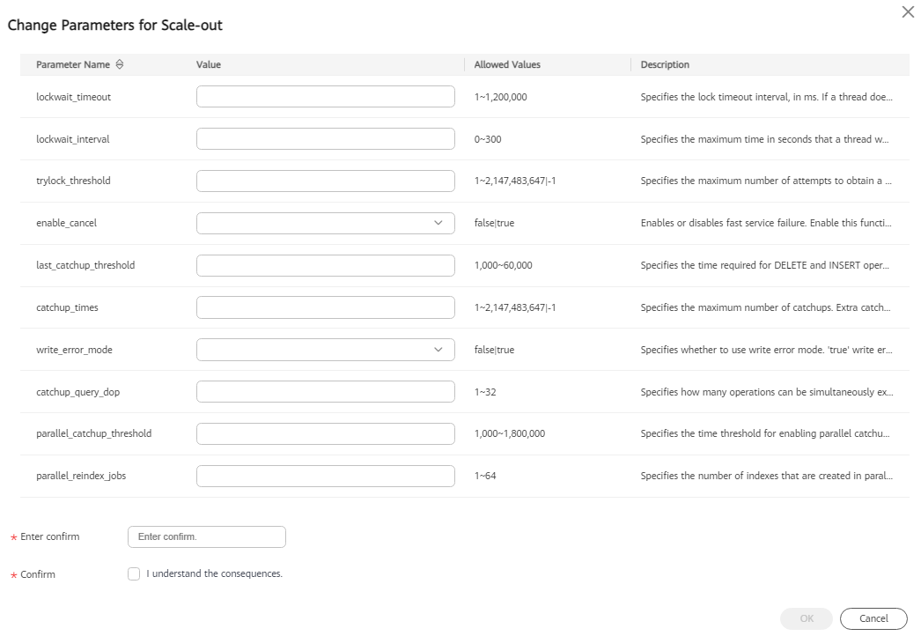This screenshot has height=636, width=921.
Task: Click the parallel_reindex_jobs value field
Action: pos(326,476)
